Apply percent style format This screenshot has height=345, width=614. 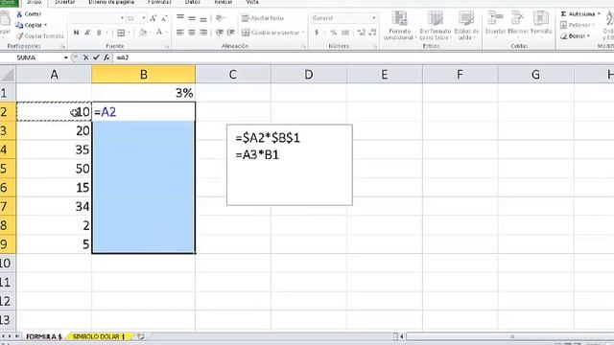[333, 33]
